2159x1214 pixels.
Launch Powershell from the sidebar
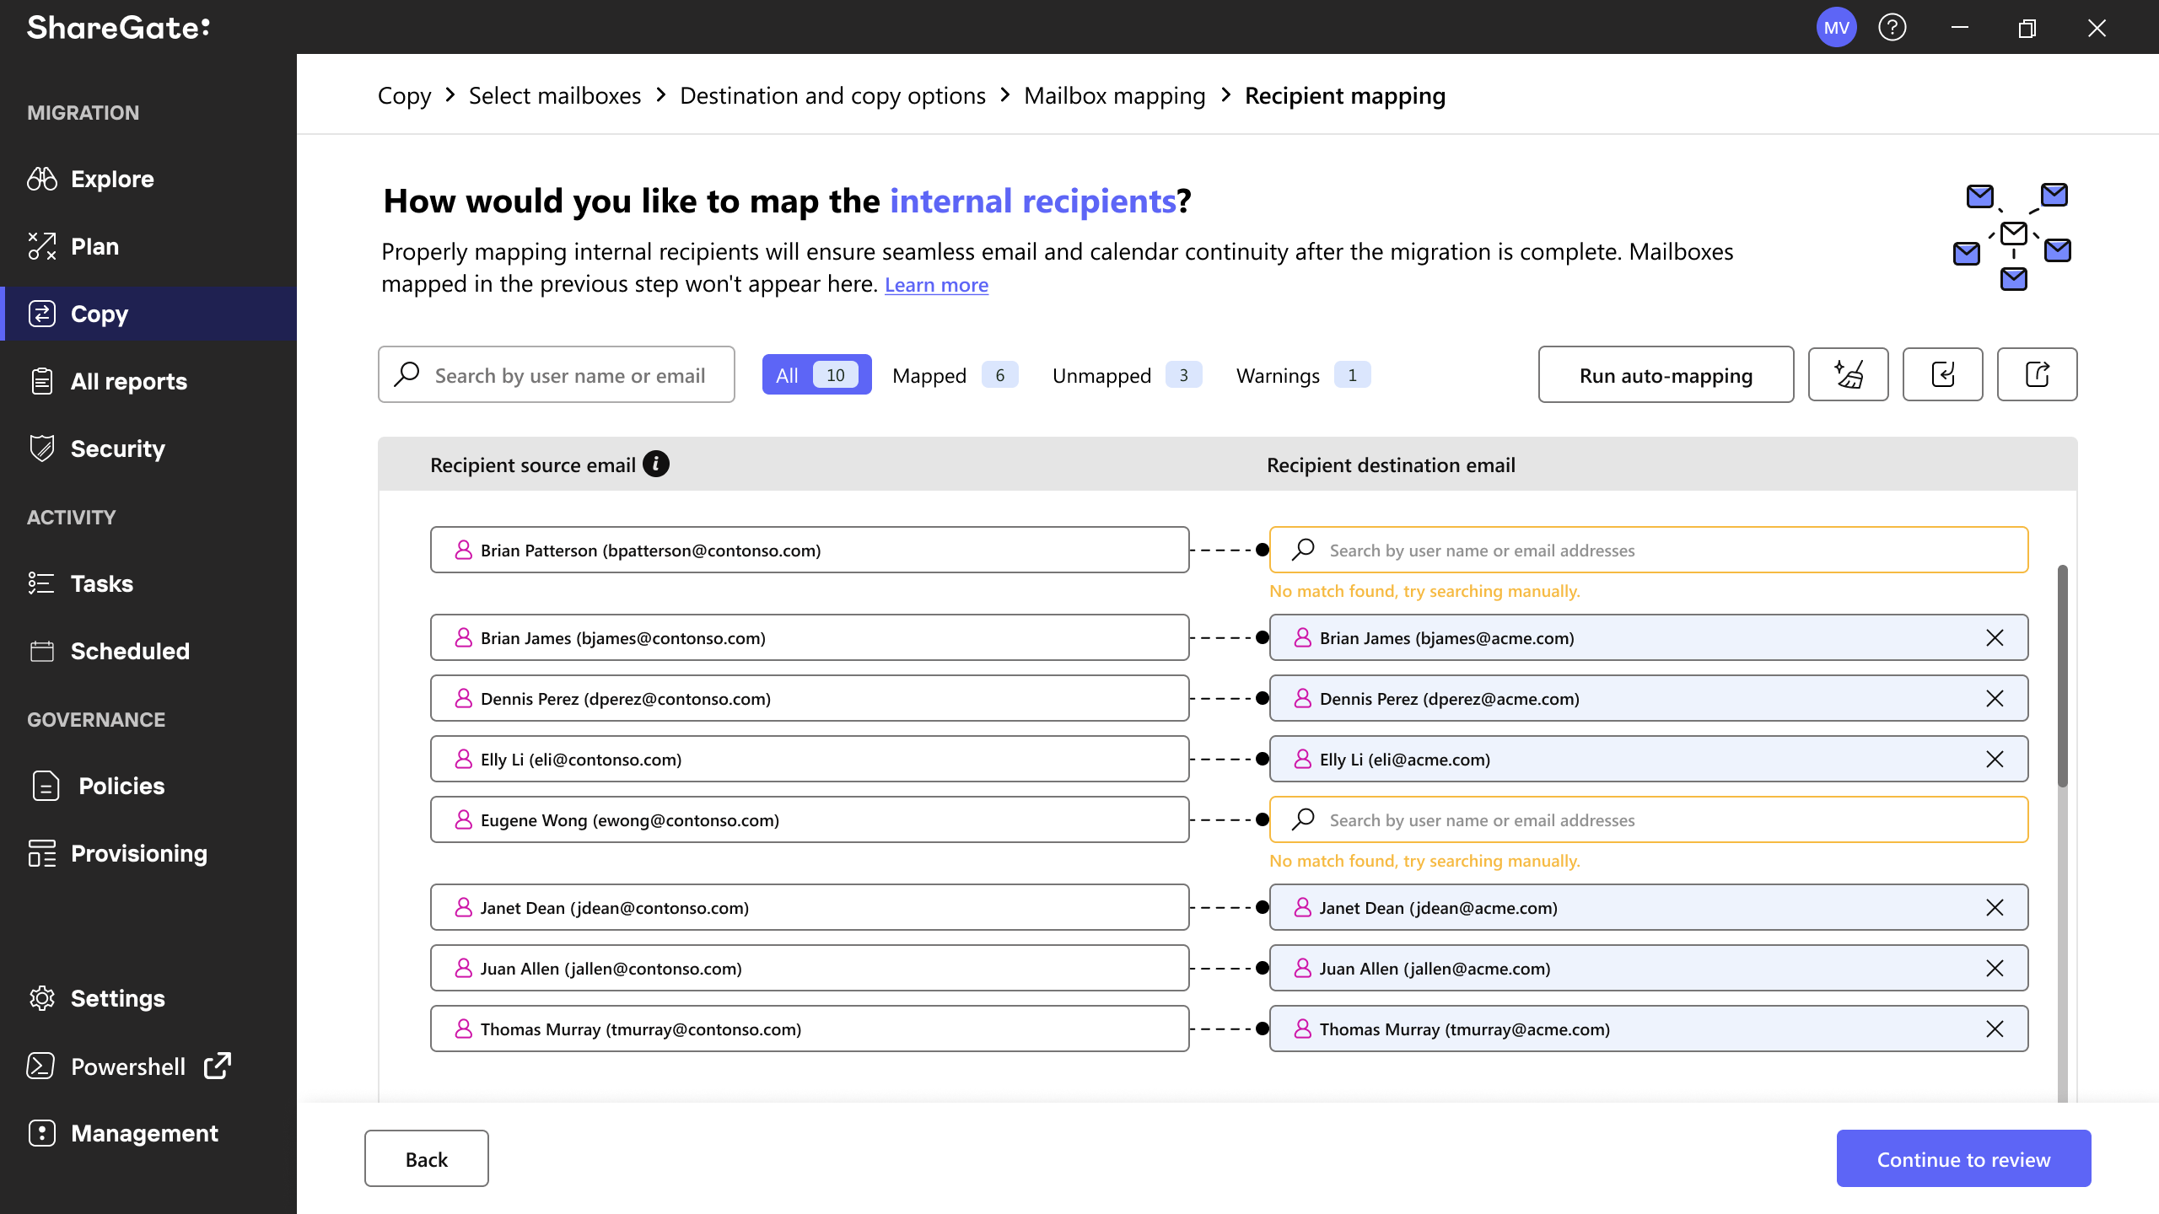pos(129,1066)
